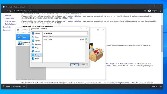Open Chrome three-dot menu

[160, 11]
